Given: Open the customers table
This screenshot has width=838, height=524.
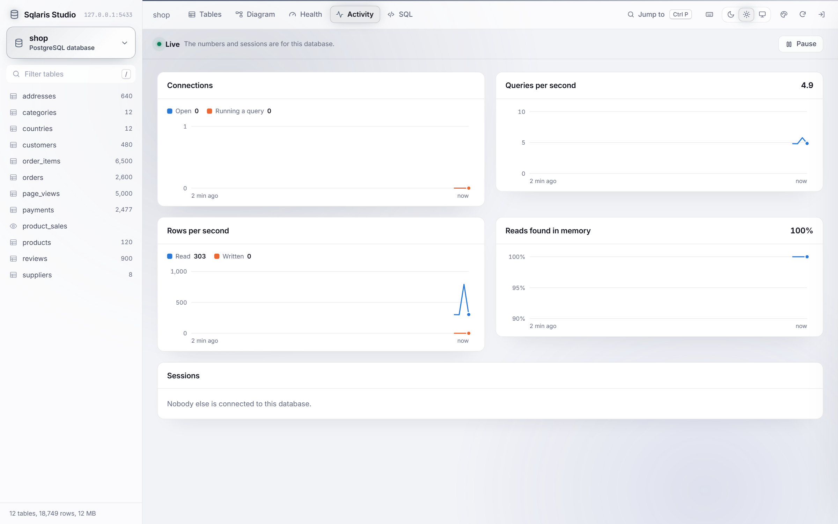Looking at the screenshot, I should (x=71, y=145).
